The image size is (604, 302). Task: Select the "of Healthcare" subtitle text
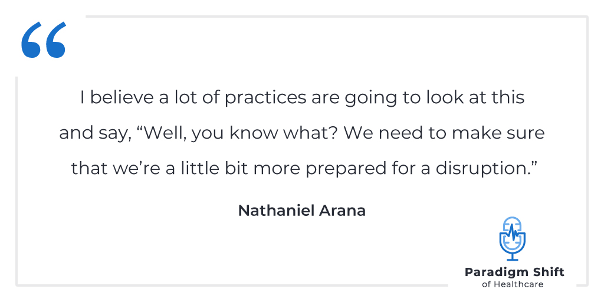point(513,285)
